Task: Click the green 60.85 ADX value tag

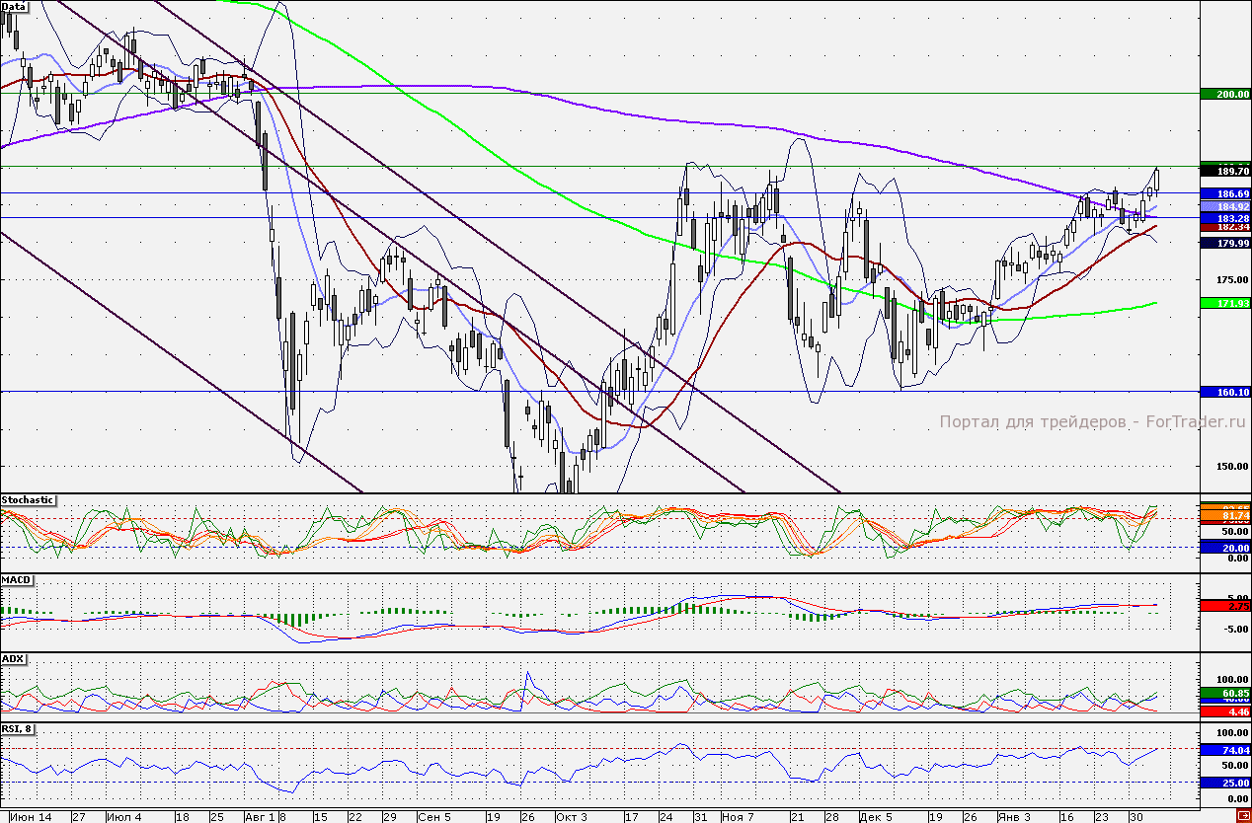Action: tap(1225, 694)
